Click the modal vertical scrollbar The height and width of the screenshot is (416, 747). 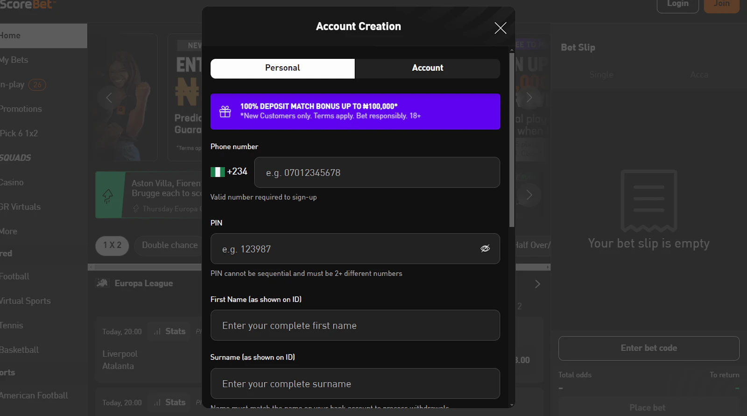pyautogui.click(x=512, y=140)
